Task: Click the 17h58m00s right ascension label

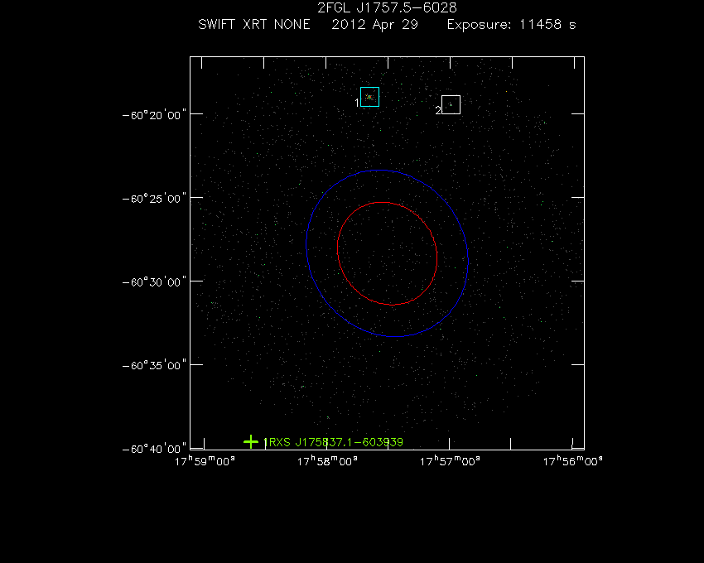Action: [327, 461]
